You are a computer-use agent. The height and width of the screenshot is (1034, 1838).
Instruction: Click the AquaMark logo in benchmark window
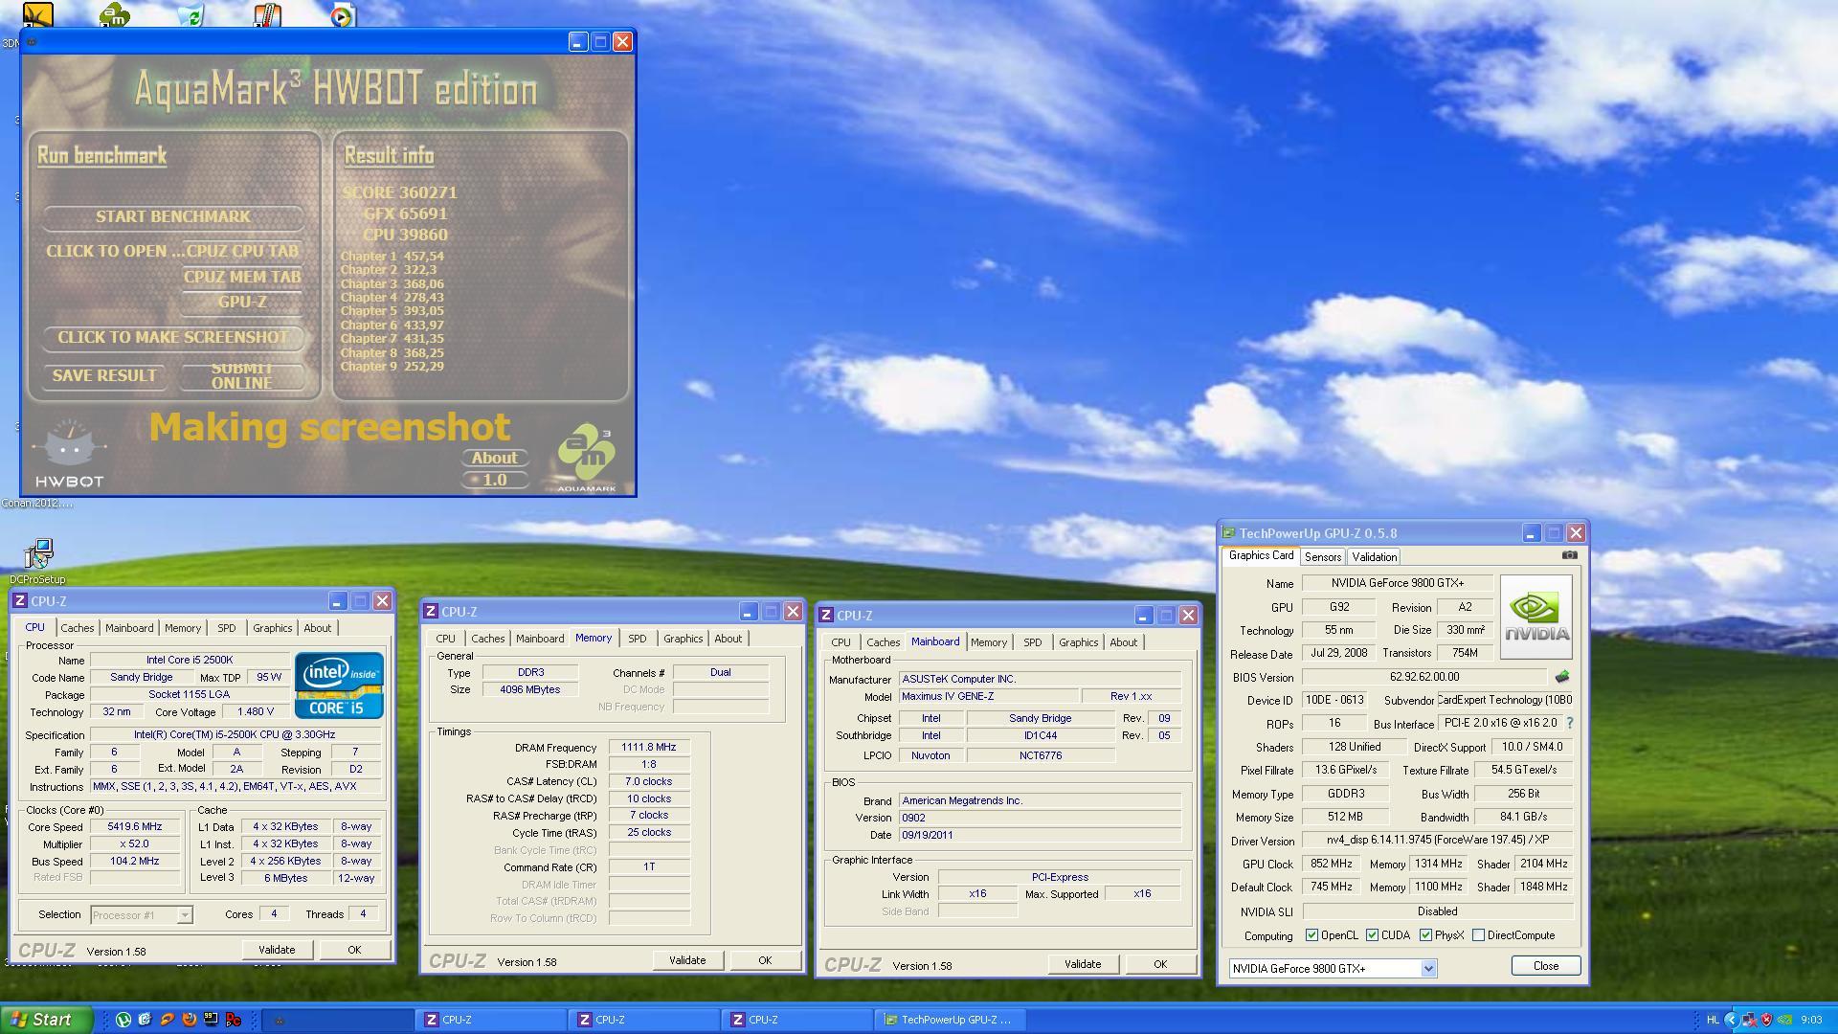pyautogui.click(x=587, y=458)
